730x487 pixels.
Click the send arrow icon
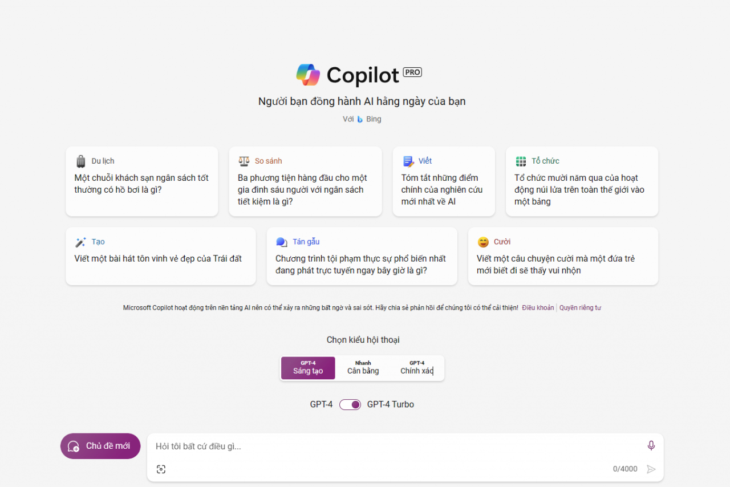(x=651, y=469)
